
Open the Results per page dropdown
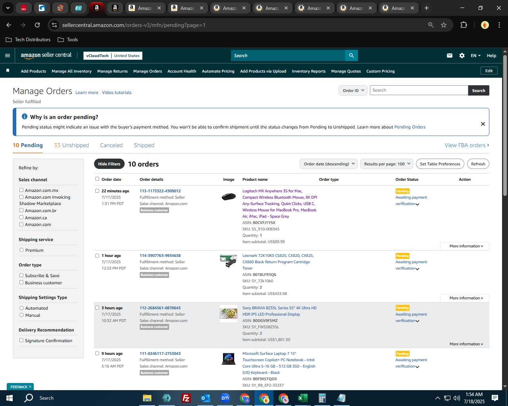pyautogui.click(x=387, y=164)
